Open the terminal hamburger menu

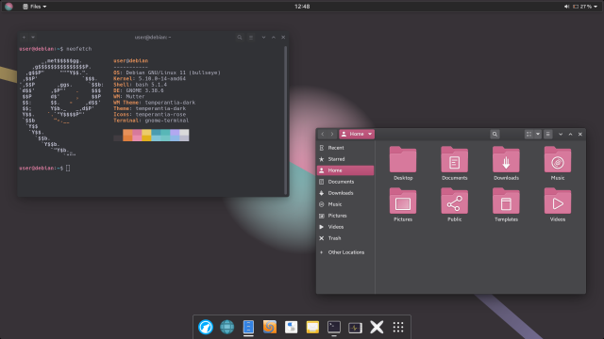[x=251, y=38]
